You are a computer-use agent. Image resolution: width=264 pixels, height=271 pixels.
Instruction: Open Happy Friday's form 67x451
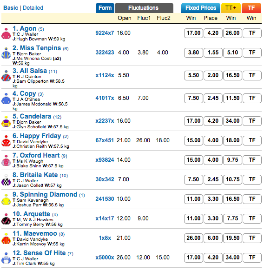coord(105,140)
